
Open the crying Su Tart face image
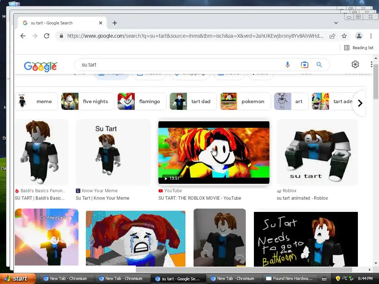click(x=135, y=239)
